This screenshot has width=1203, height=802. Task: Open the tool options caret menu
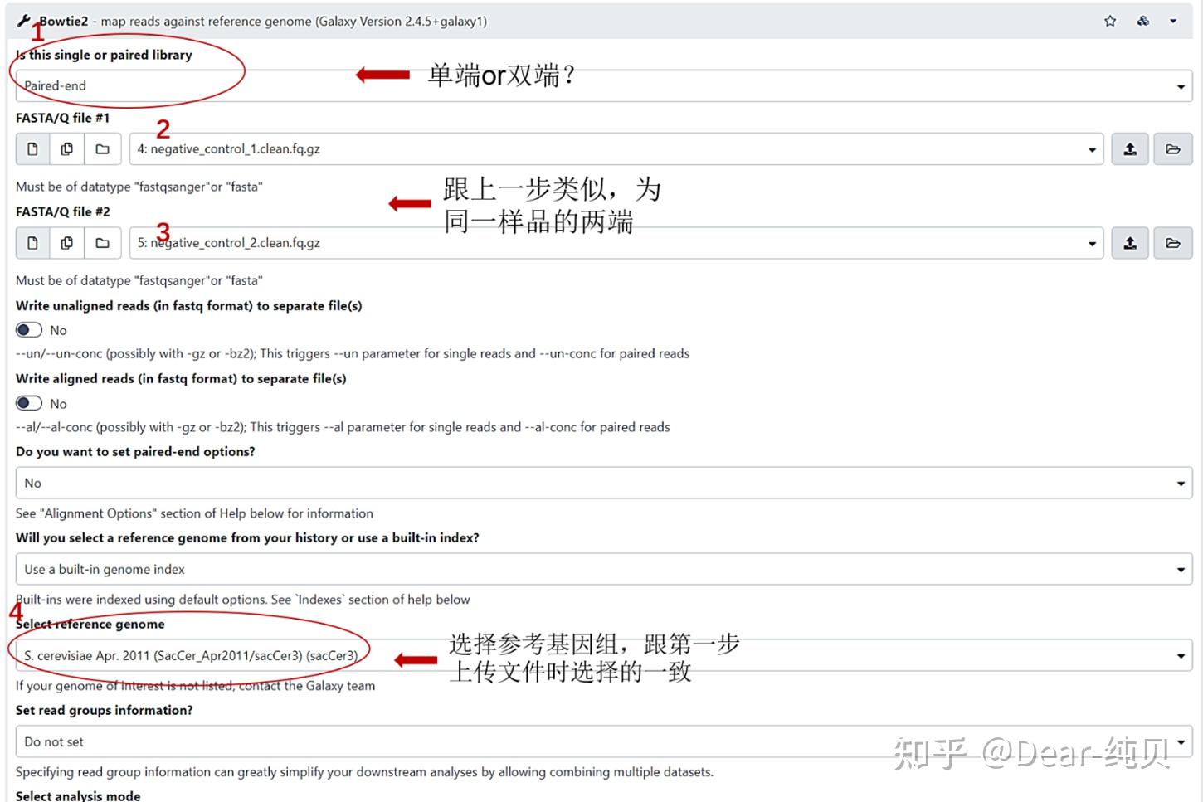1173,22
